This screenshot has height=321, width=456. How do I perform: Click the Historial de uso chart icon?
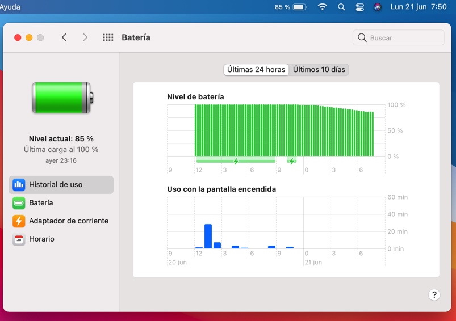click(x=19, y=185)
